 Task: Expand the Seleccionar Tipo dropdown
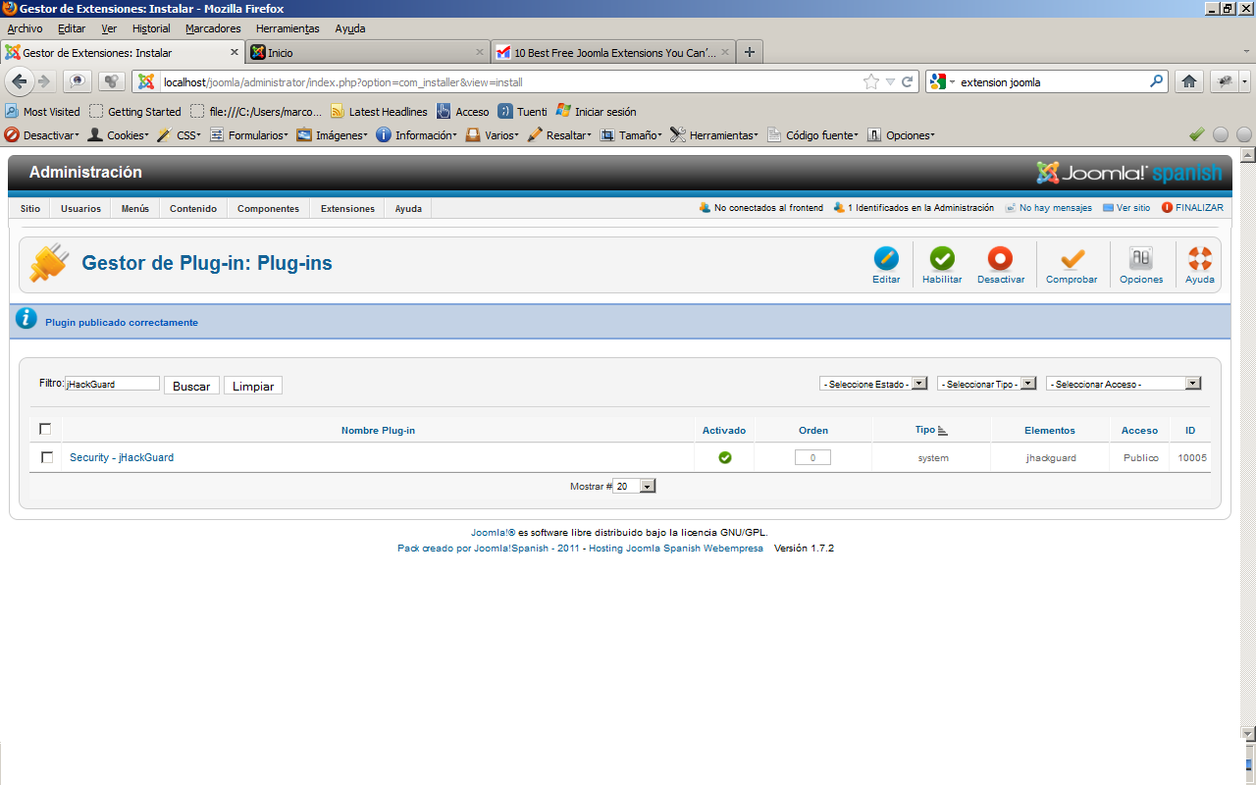point(986,384)
